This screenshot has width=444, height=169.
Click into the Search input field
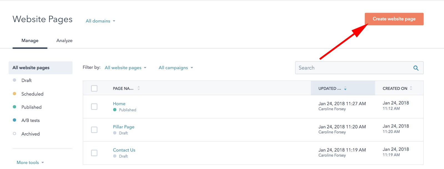click(352, 68)
